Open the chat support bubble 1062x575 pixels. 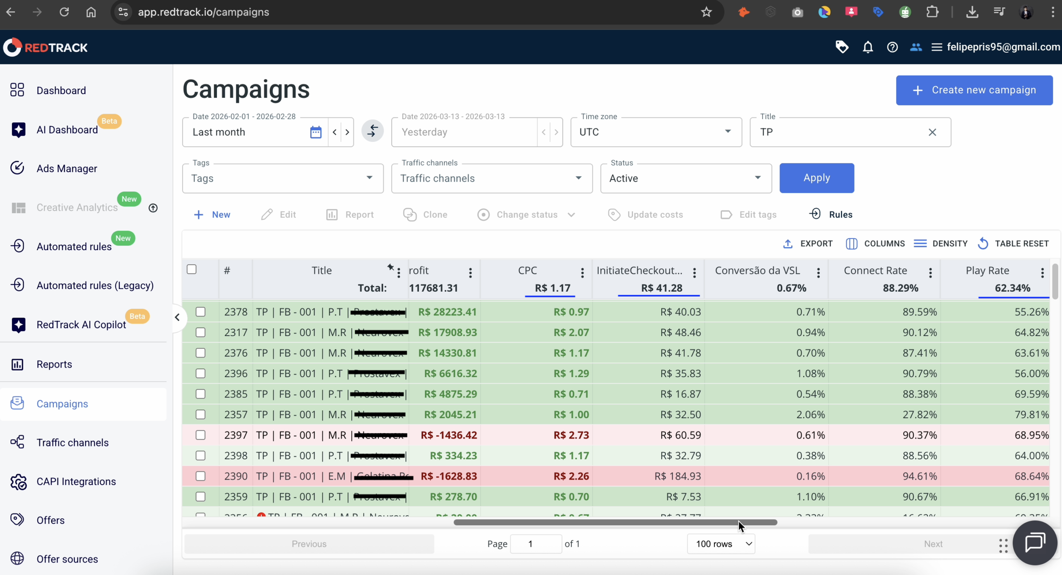click(1035, 542)
